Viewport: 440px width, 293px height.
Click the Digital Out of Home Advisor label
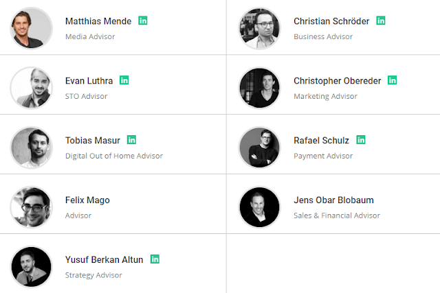pyautogui.click(x=114, y=156)
